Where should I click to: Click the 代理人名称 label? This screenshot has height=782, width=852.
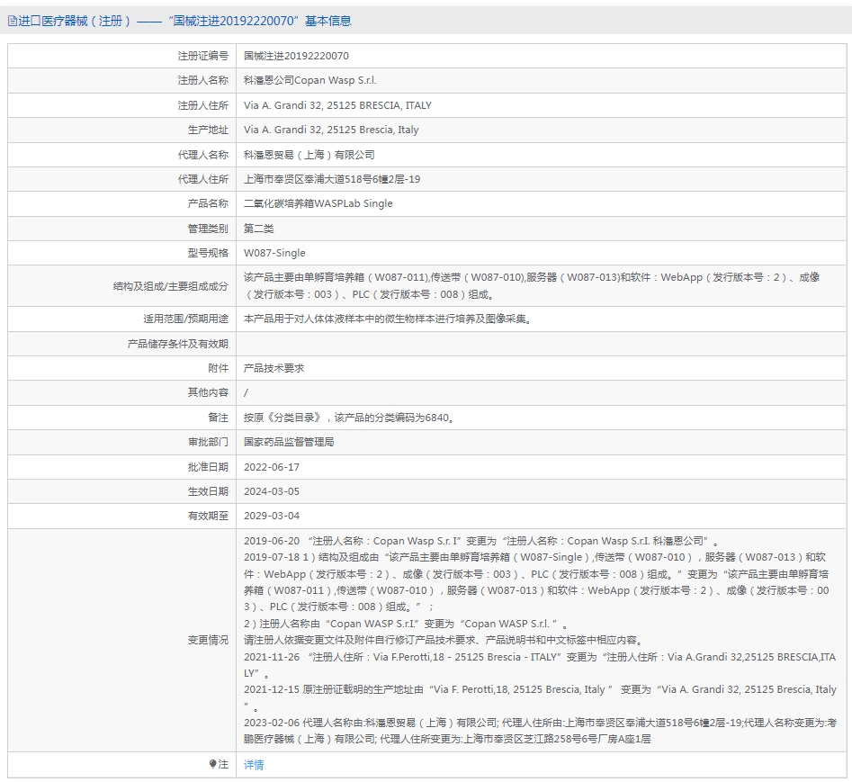pyautogui.click(x=202, y=155)
